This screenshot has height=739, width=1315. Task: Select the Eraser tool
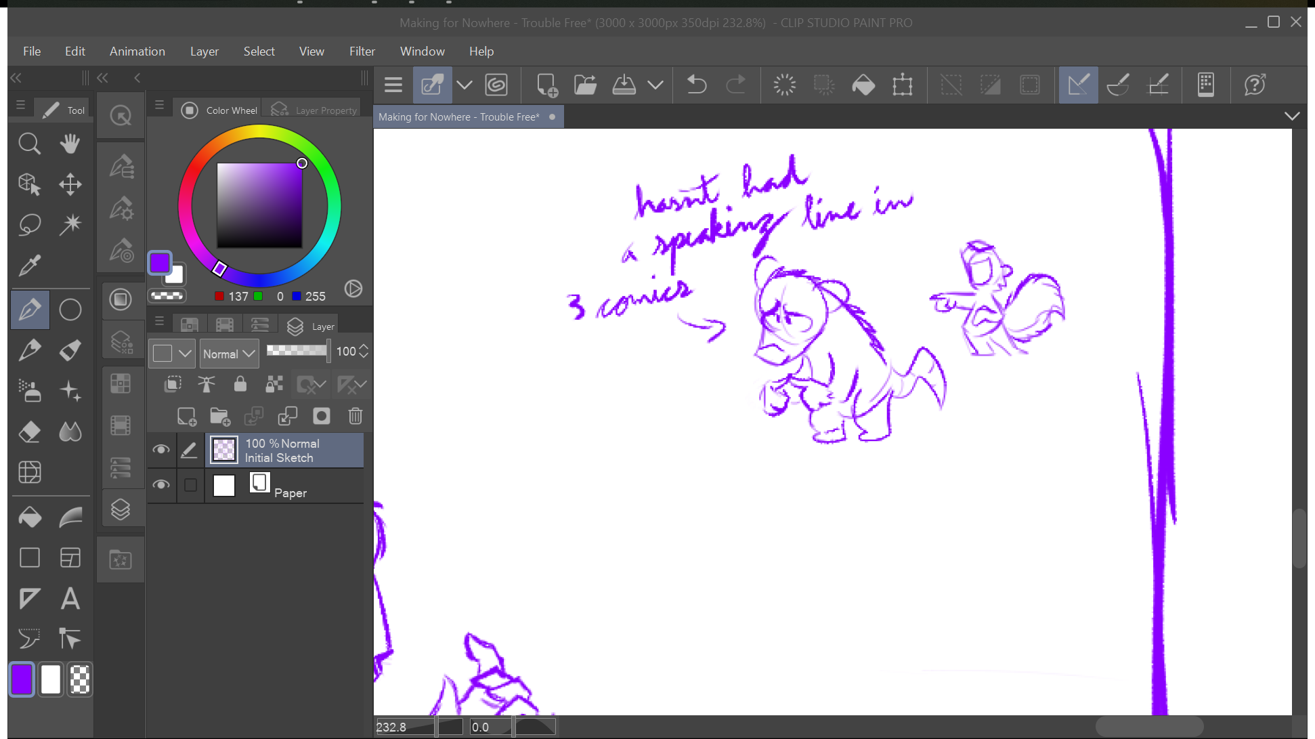click(30, 431)
